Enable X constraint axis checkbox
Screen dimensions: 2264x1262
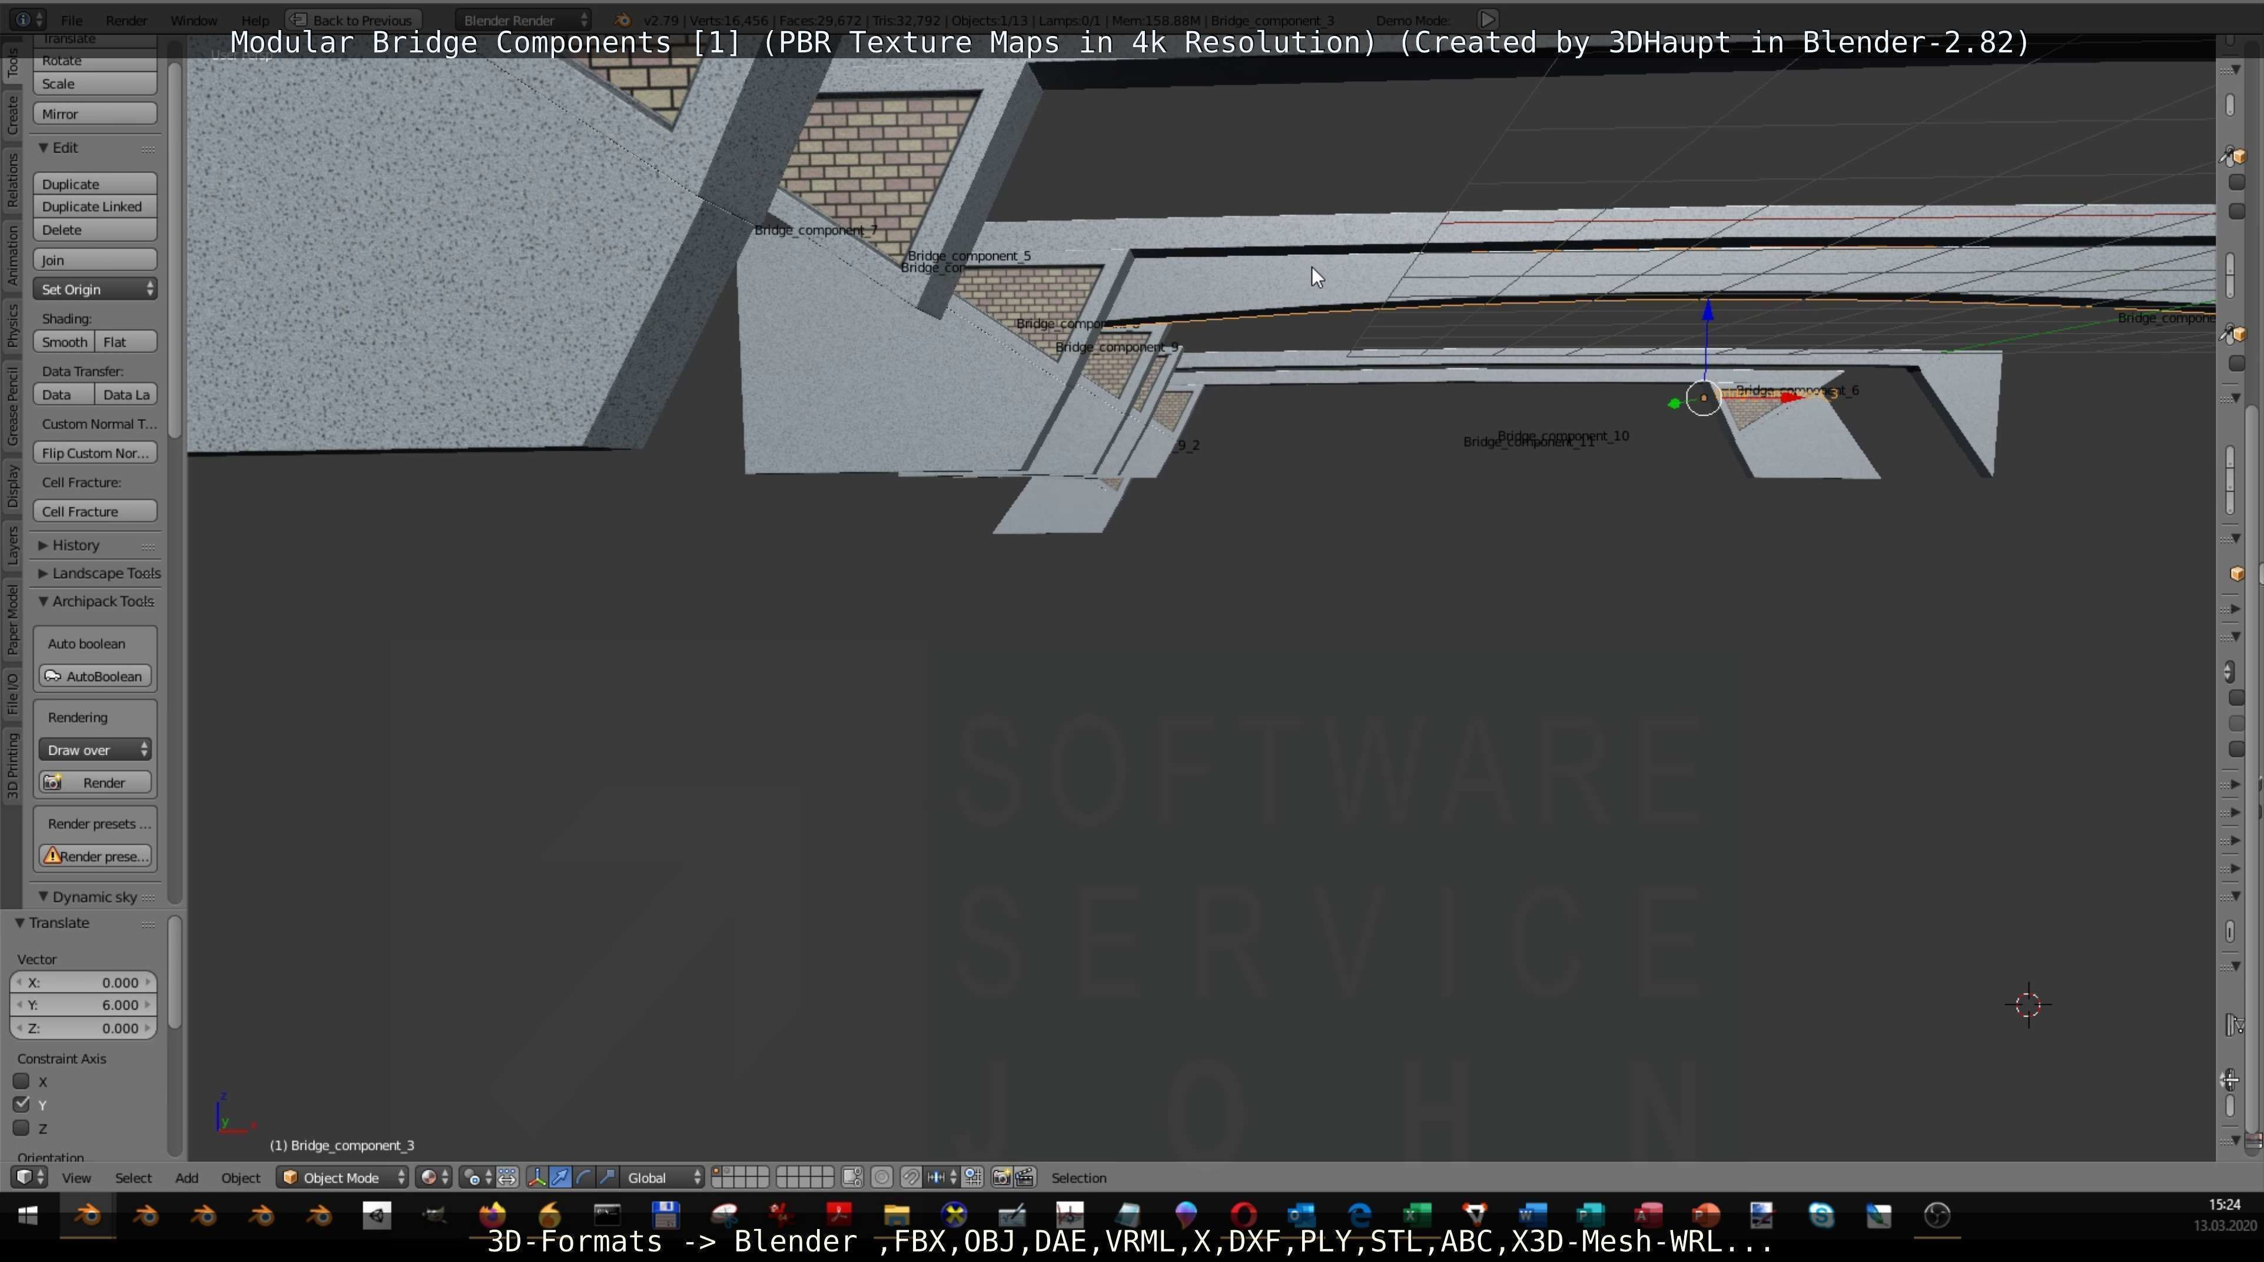21,1081
